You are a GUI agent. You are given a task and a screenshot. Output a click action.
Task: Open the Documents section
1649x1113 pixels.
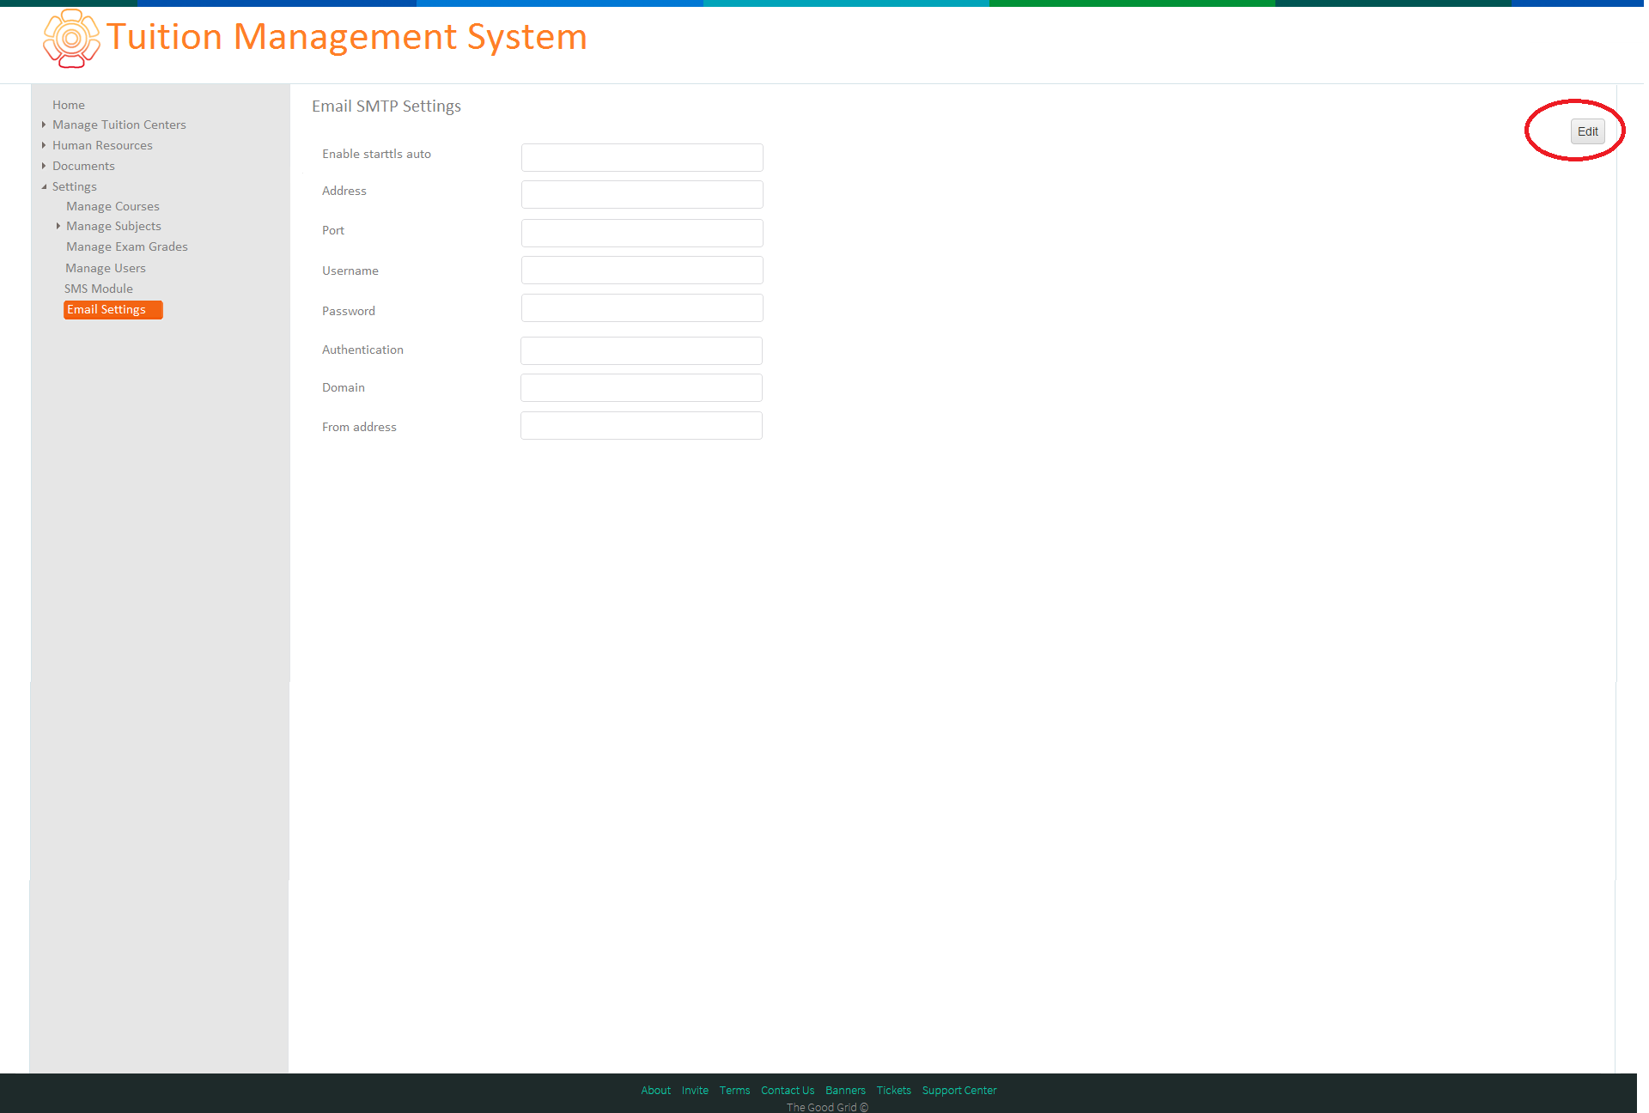coord(83,166)
